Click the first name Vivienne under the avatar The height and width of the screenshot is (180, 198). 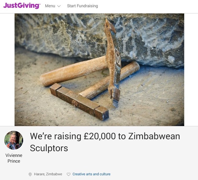[14, 155]
